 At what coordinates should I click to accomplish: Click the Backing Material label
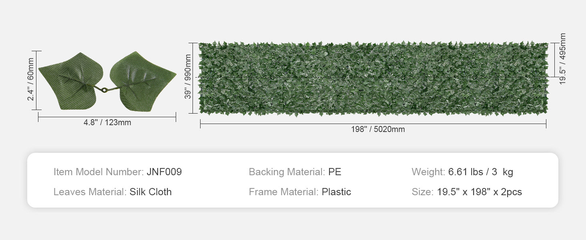[287, 172]
